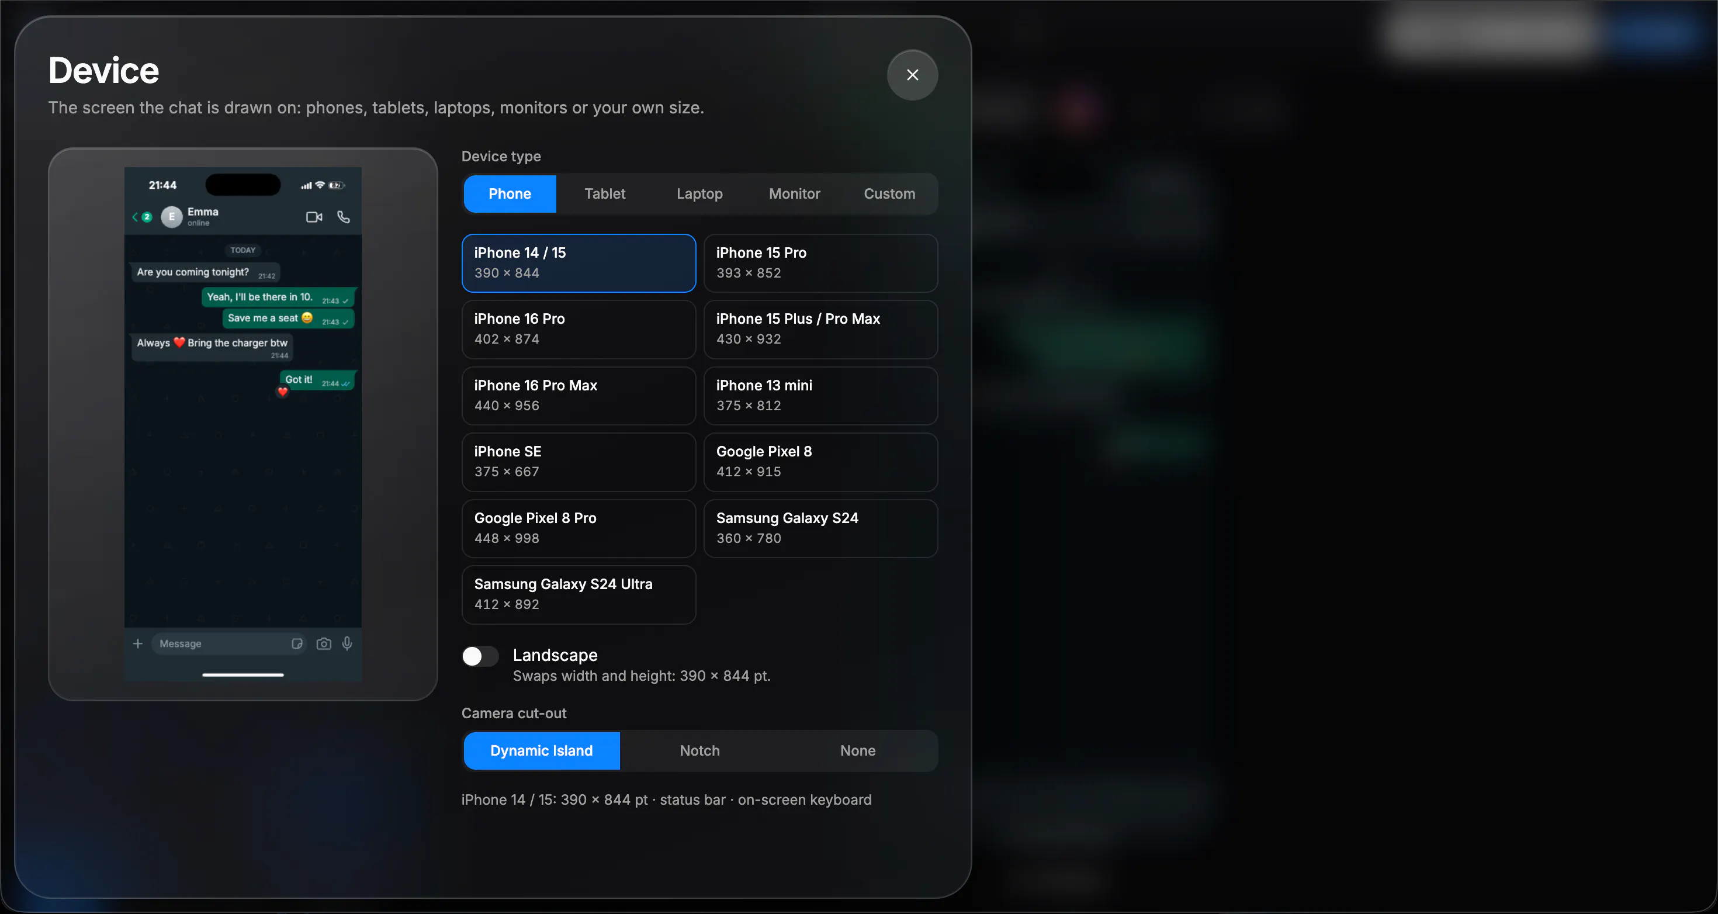Click the microphone icon in preview
1718x914 pixels.
coord(348,644)
